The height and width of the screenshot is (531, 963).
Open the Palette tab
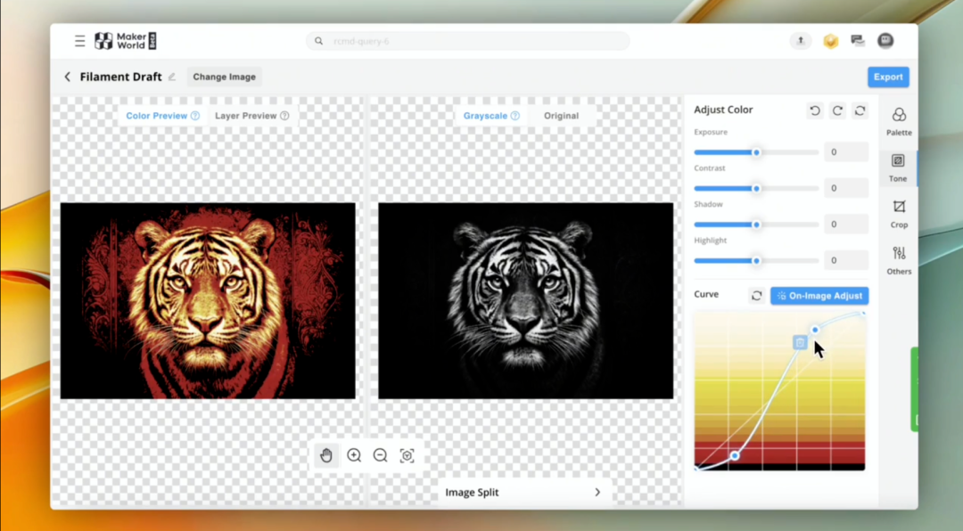click(x=899, y=121)
